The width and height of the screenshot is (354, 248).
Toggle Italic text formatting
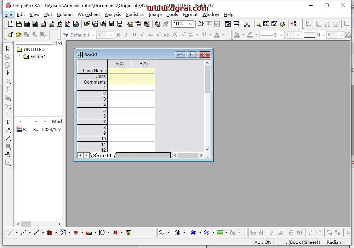pyautogui.click(x=126, y=35)
